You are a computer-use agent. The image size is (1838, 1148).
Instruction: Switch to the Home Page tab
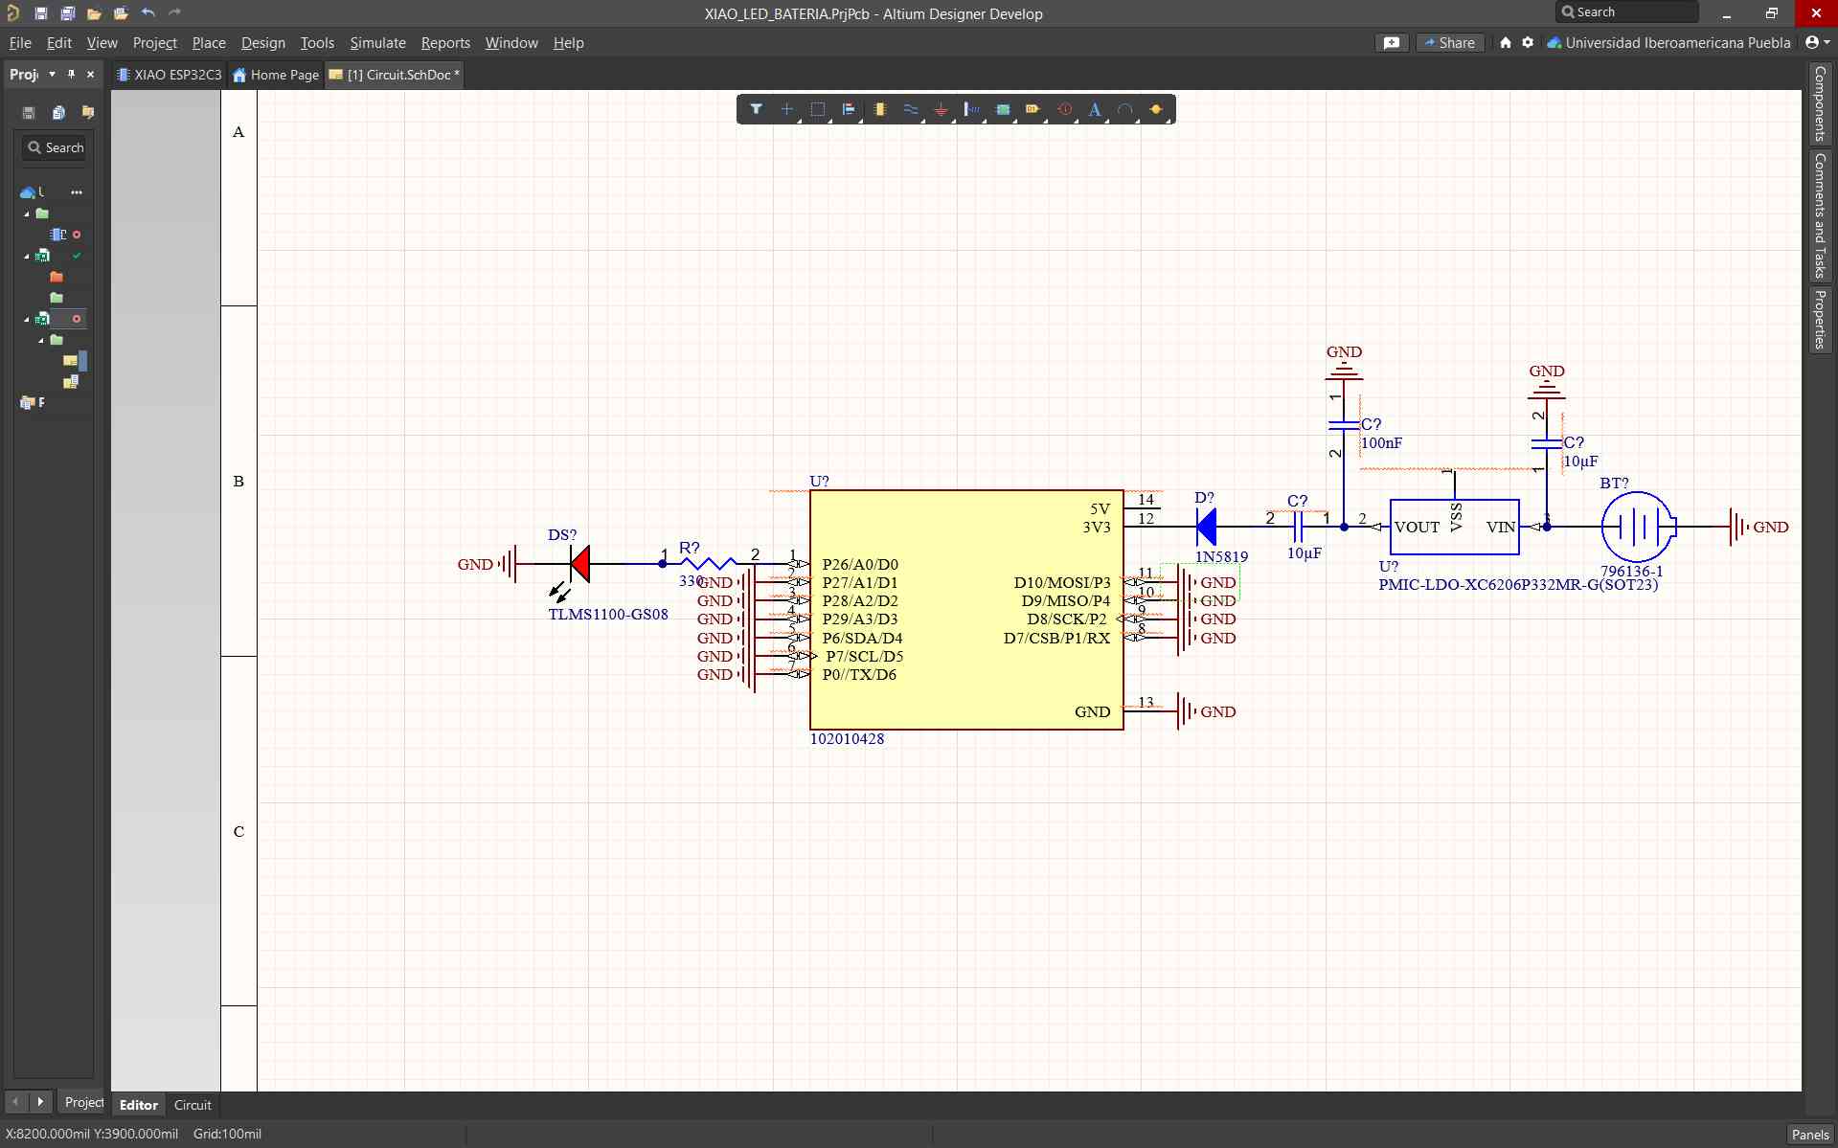pos(275,75)
